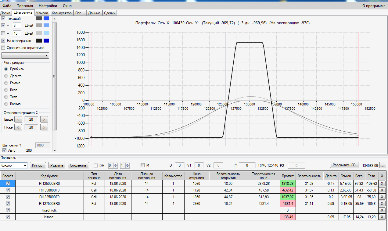Uncheck Расчет for RI132500BF0 row
388x231 pixels.
8,197
